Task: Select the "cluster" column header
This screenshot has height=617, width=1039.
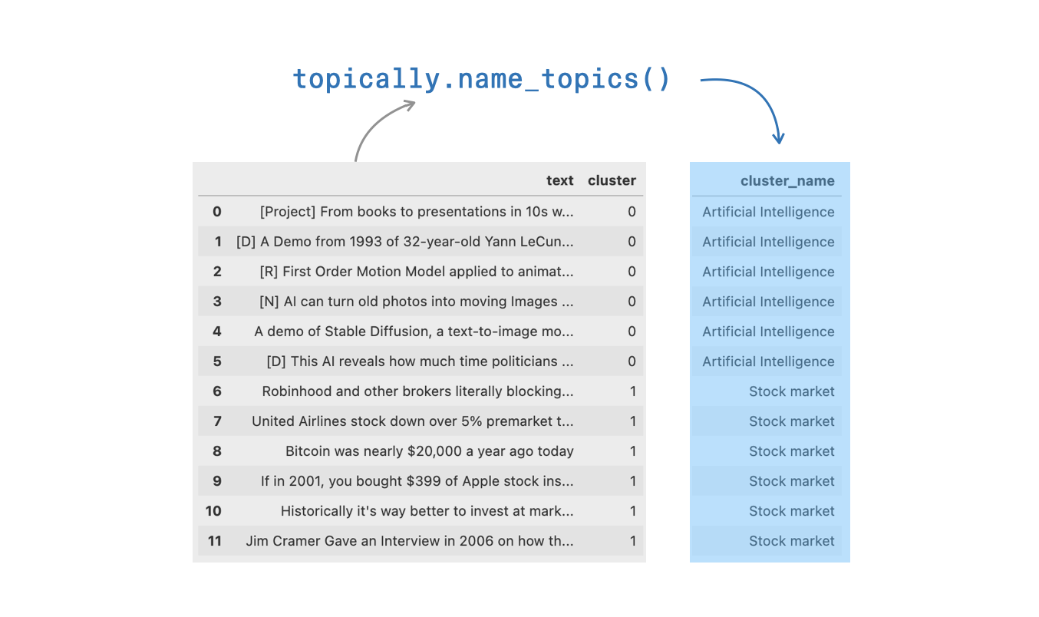Action: pos(612,181)
